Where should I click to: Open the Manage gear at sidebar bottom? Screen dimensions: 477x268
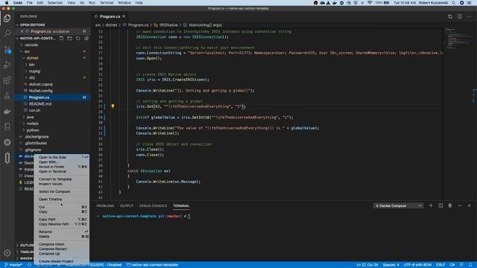7,253
